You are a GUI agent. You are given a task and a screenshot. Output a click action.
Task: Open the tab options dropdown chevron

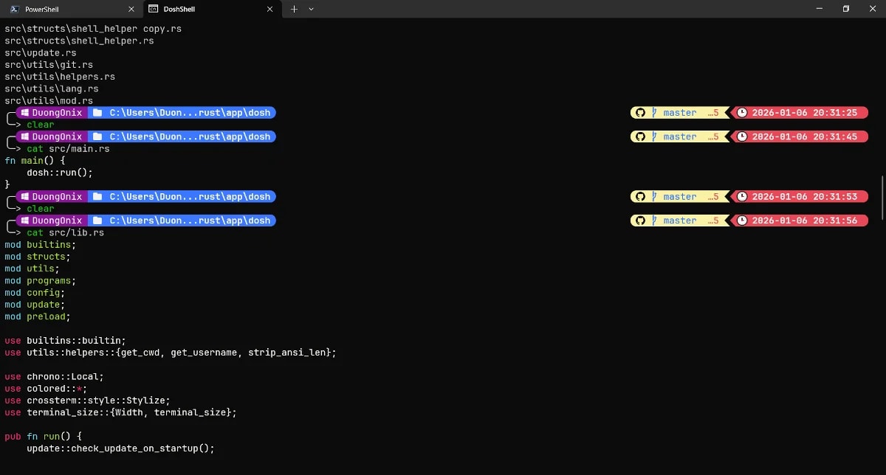(311, 9)
